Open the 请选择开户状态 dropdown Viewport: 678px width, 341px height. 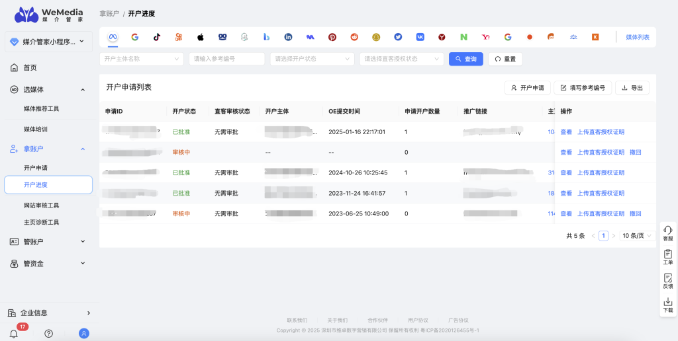312,59
